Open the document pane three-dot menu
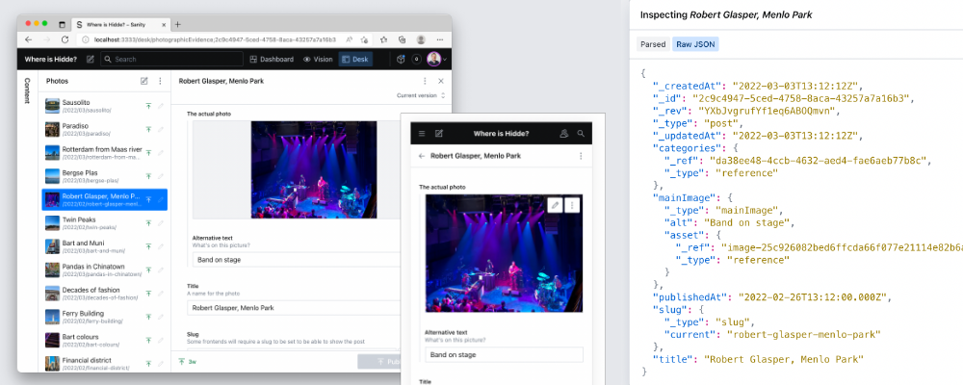The width and height of the screenshot is (963, 385). tap(425, 81)
